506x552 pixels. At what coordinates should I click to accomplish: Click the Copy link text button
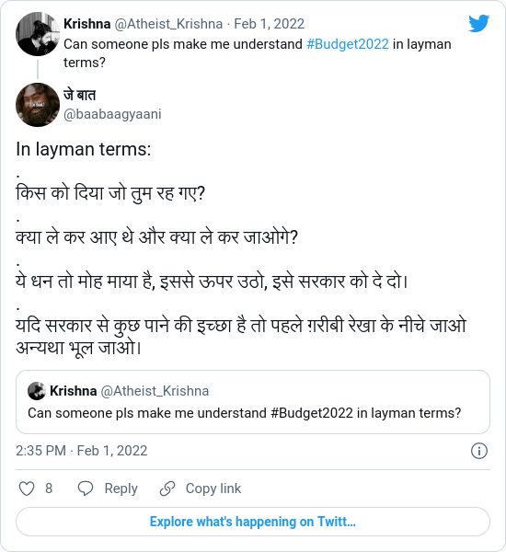tap(213, 489)
